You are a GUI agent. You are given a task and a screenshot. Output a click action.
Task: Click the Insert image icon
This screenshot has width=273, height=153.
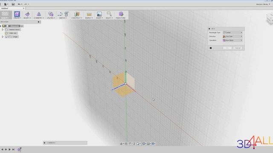(x=99, y=14)
